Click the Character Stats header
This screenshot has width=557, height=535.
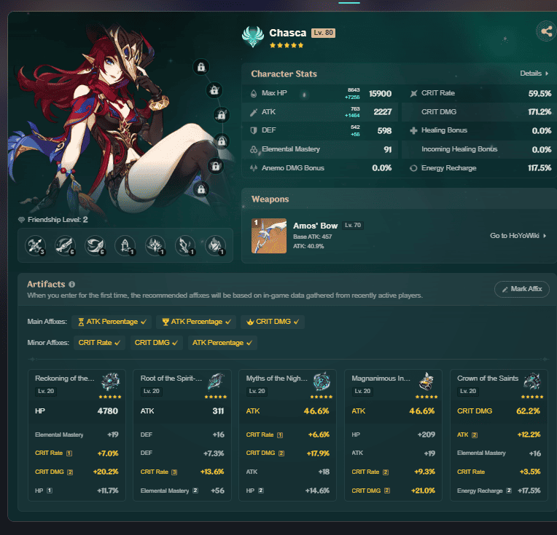pyautogui.click(x=284, y=74)
